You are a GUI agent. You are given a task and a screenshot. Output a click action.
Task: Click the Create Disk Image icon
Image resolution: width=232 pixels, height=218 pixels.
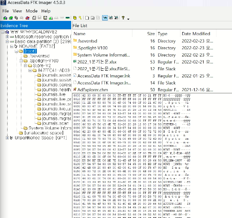pos(34,18)
